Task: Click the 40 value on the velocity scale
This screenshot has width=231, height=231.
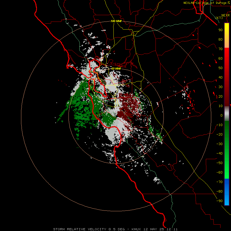Action: (220, 78)
